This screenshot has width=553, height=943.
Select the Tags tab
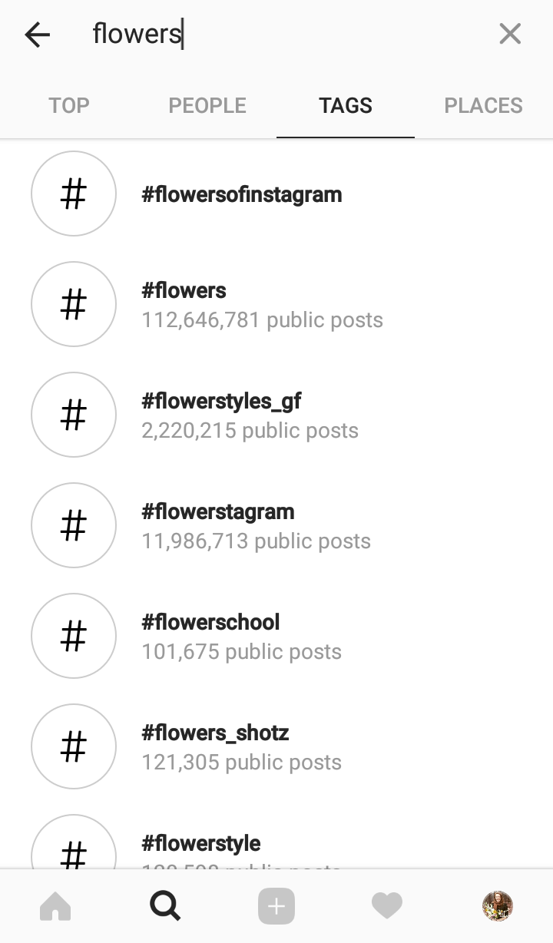[346, 106]
